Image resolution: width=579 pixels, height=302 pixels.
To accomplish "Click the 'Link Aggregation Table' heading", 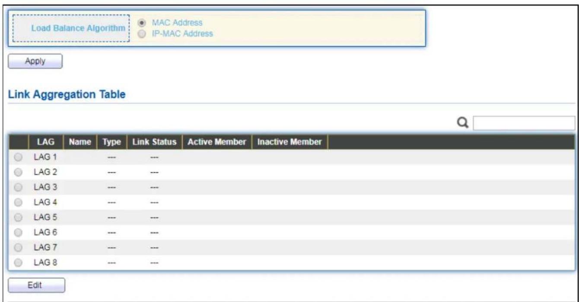I will 67,95.
